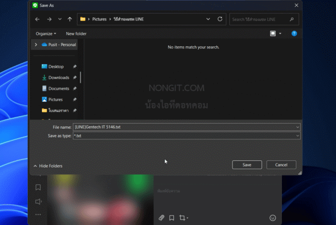Open the Organize menu
Screen dimensions: 336x225
pos(46,34)
